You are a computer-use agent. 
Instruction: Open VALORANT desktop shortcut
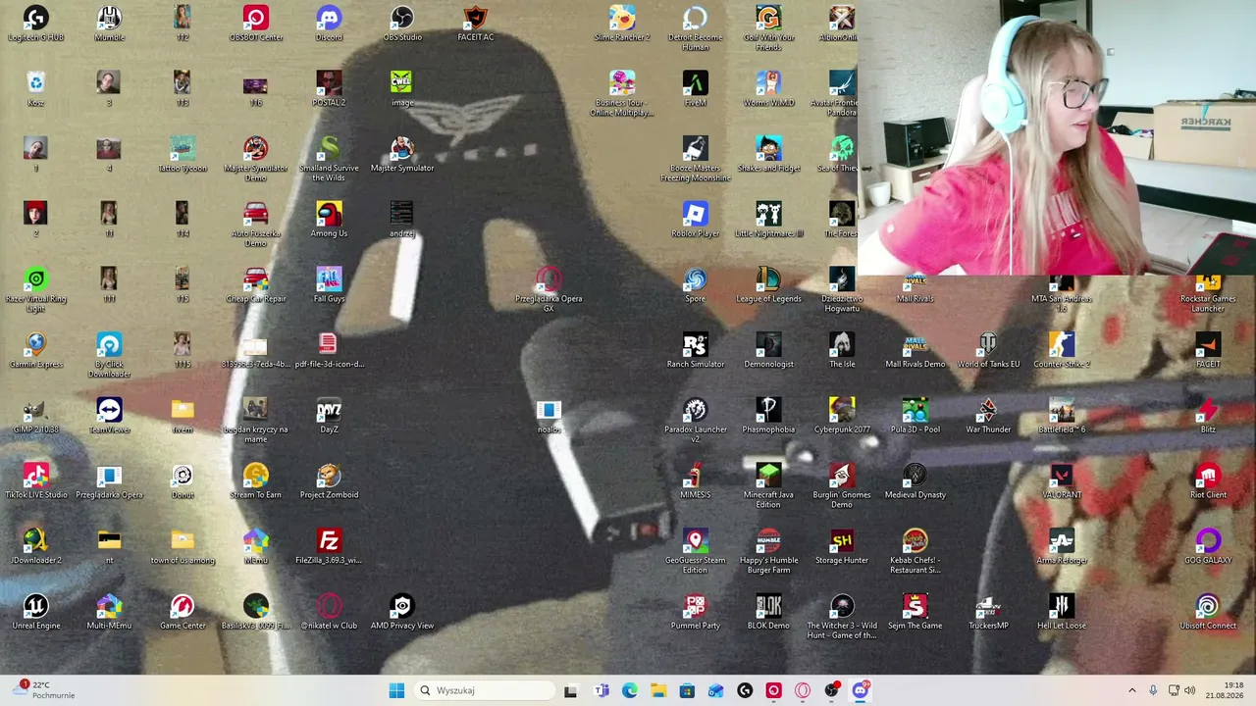pyautogui.click(x=1061, y=481)
